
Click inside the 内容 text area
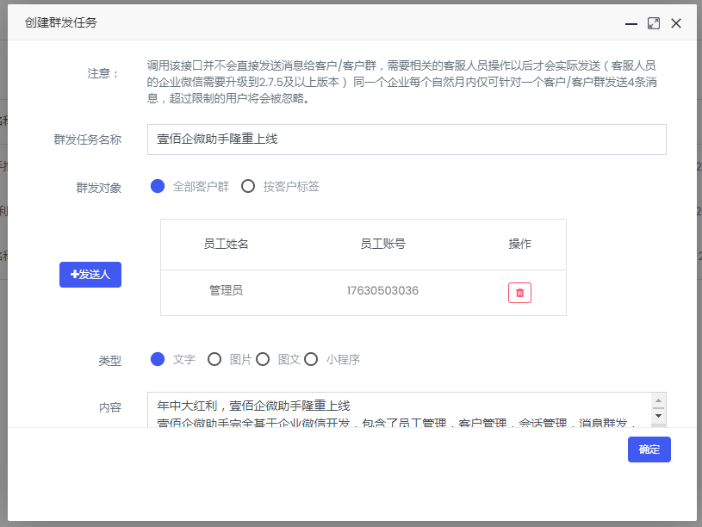click(x=396, y=409)
